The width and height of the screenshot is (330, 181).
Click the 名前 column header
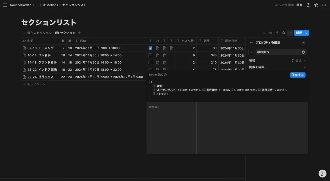[x=40, y=41]
